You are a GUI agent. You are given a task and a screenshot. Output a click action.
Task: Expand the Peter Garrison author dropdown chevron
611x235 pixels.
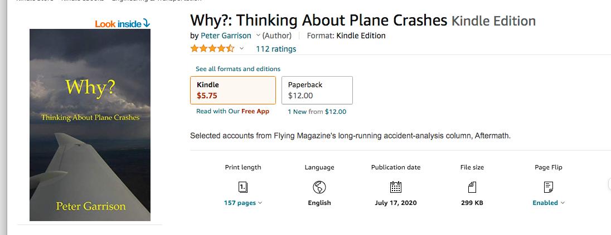click(258, 36)
